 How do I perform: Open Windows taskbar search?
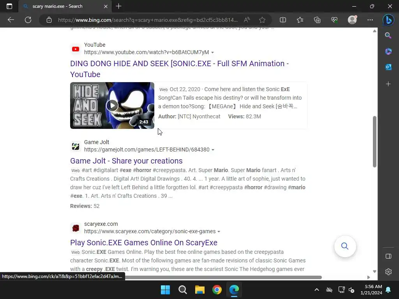tap(183, 290)
